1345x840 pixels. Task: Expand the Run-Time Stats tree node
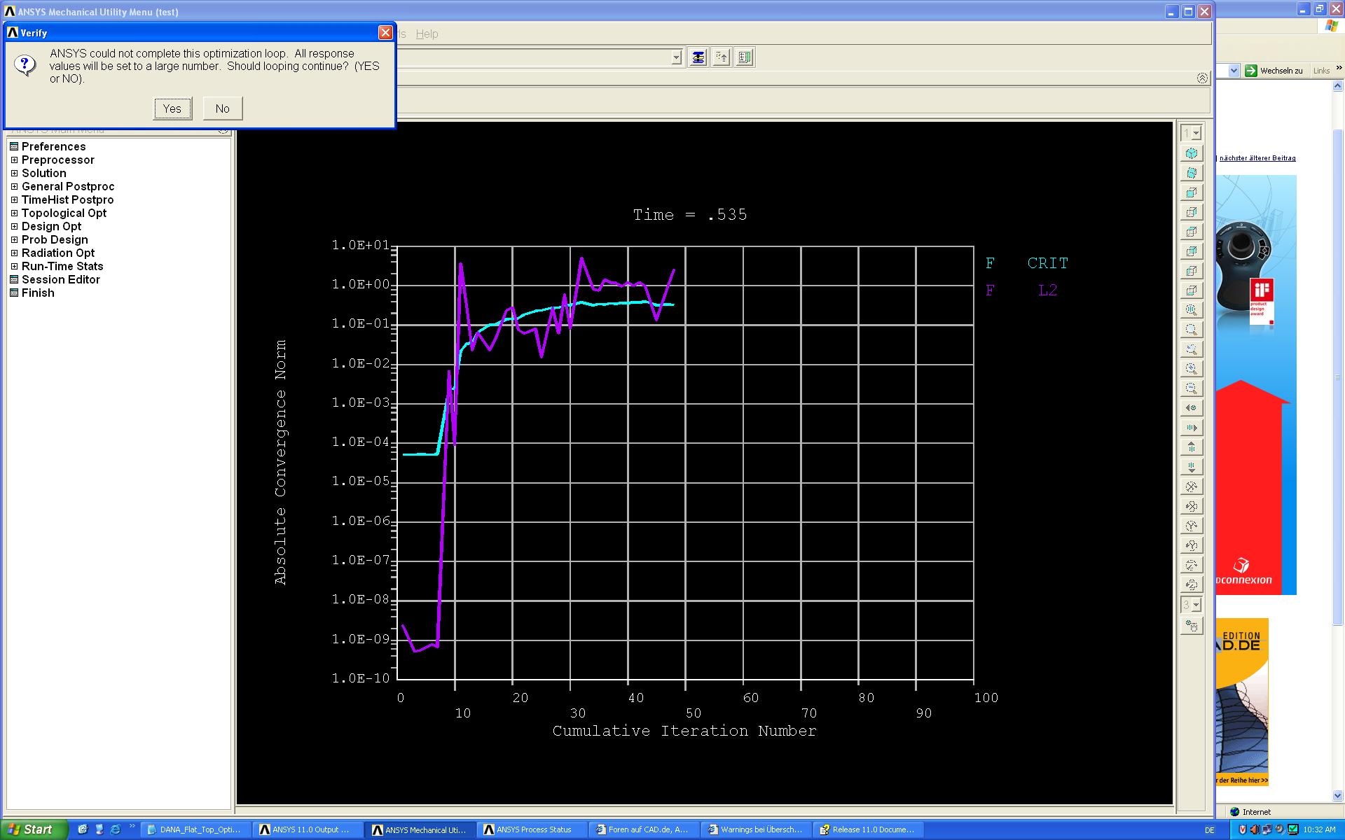14,267
